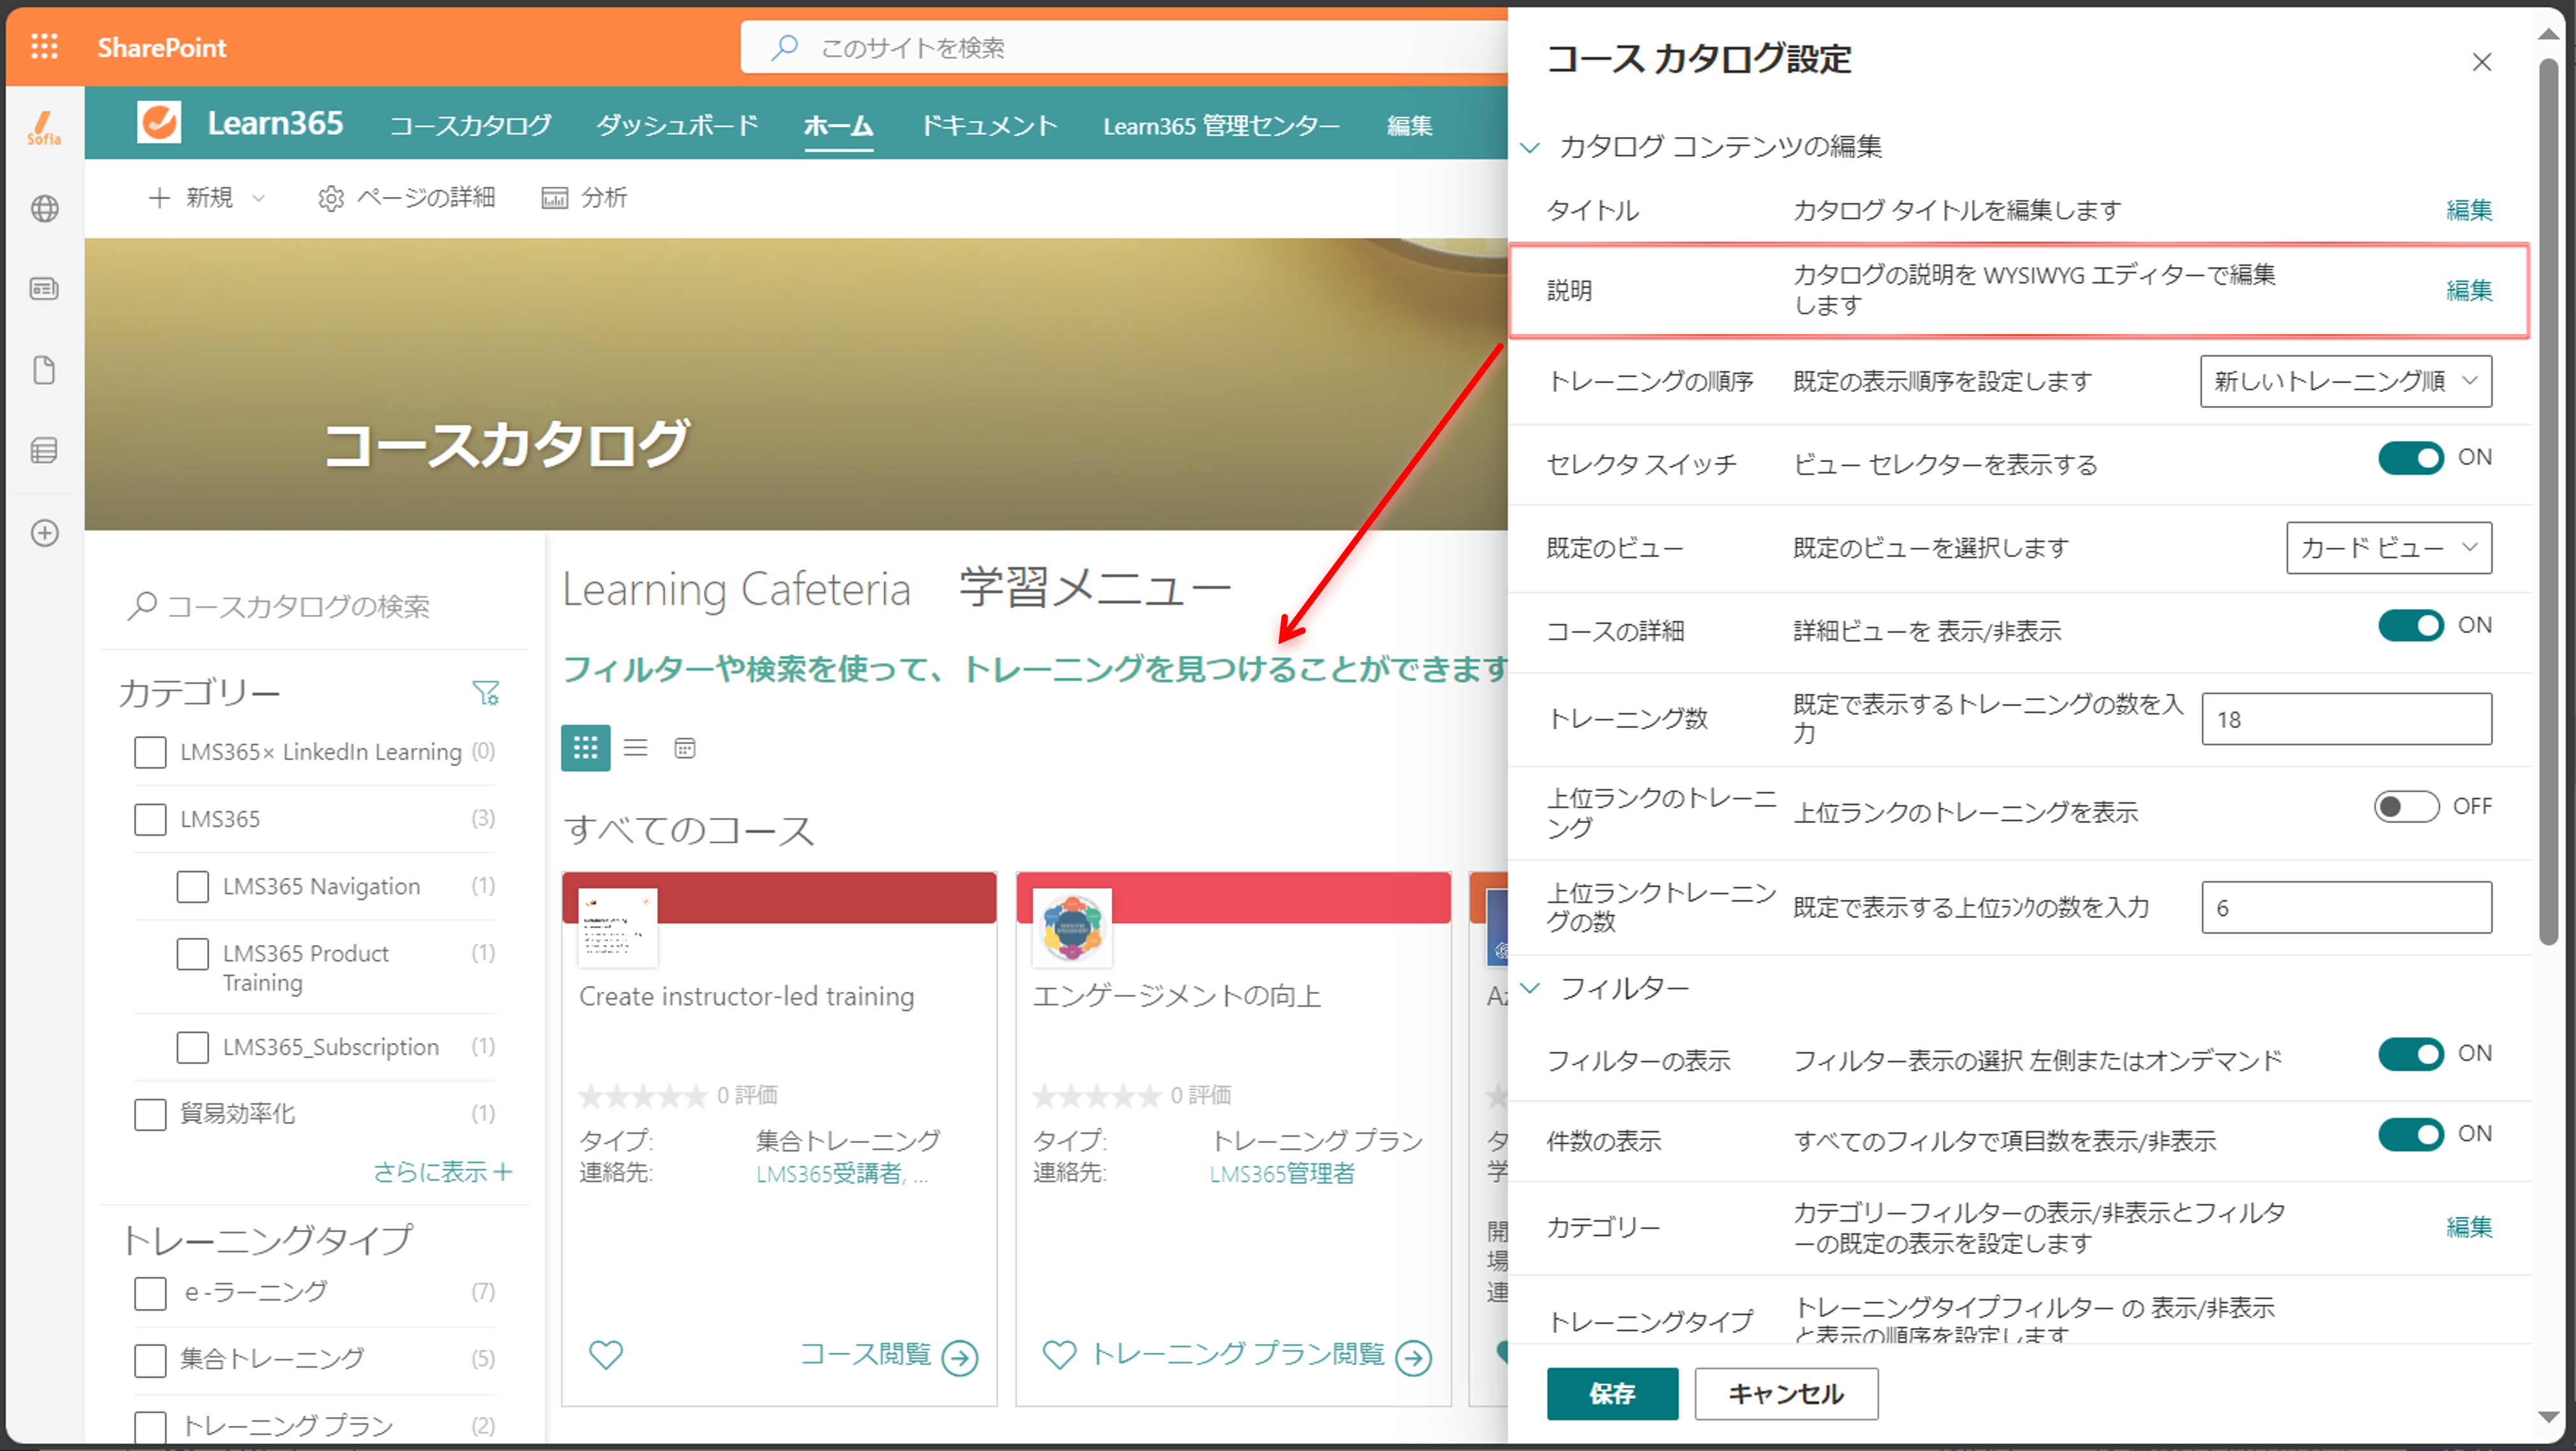The height and width of the screenshot is (1451, 2576).
Task: Click the catalog search magnifier icon
Action: coord(142,605)
